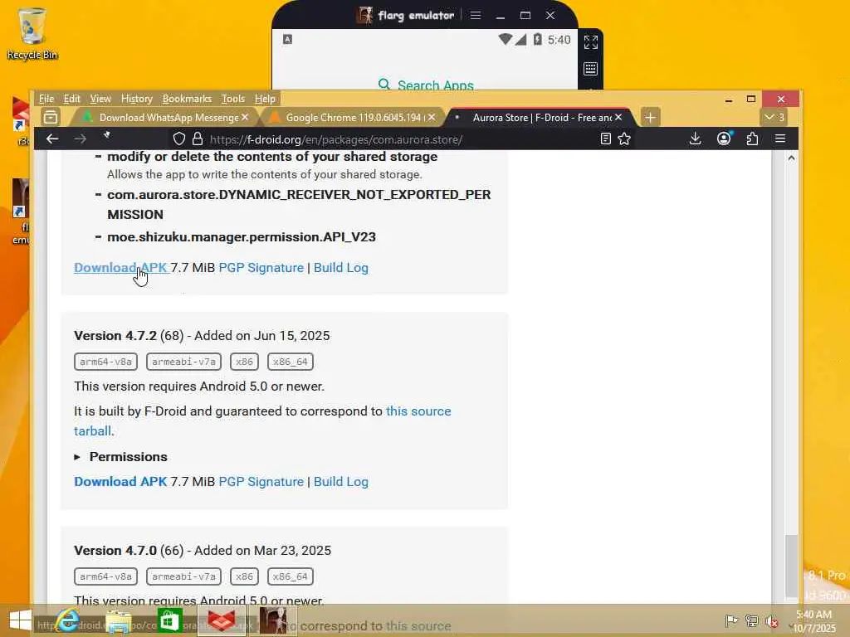Image resolution: width=850 pixels, height=637 pixels.
Task: Click Search Apps field in emulator
Action: [x=426, y=85]
